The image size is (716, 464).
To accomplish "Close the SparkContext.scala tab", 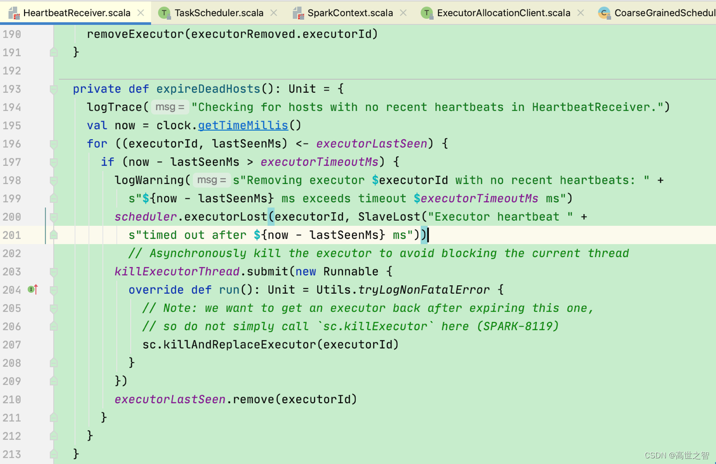I will pos(403,13).
